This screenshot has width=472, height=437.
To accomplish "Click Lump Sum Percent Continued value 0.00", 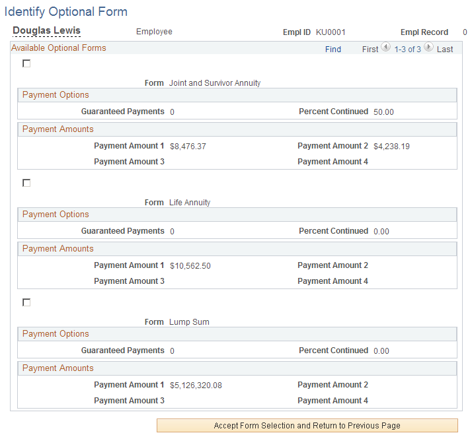I will [x=381, y=351].
